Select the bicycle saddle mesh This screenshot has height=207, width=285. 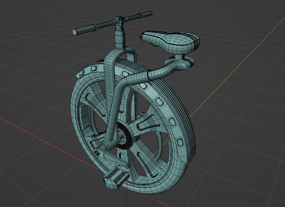tap(170, 42)
